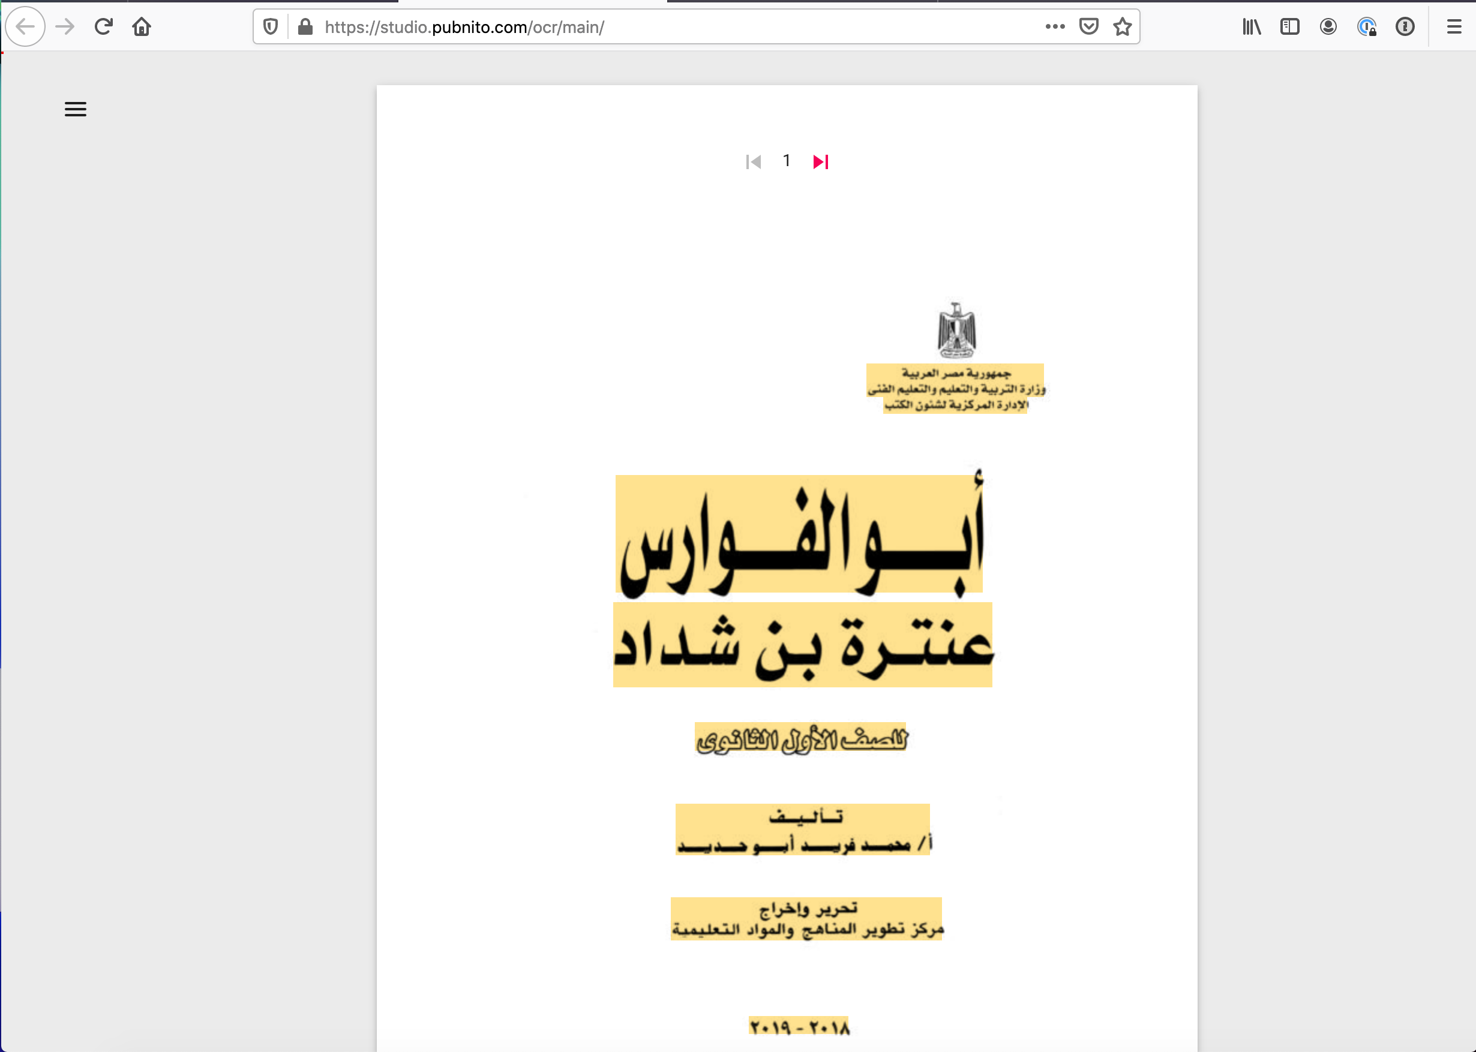Image resolution: width=1476 pixels, height=1052 pixels.
Task: Click the browser forward arrow
Action: pyautogui.click(x=65, y=26)
